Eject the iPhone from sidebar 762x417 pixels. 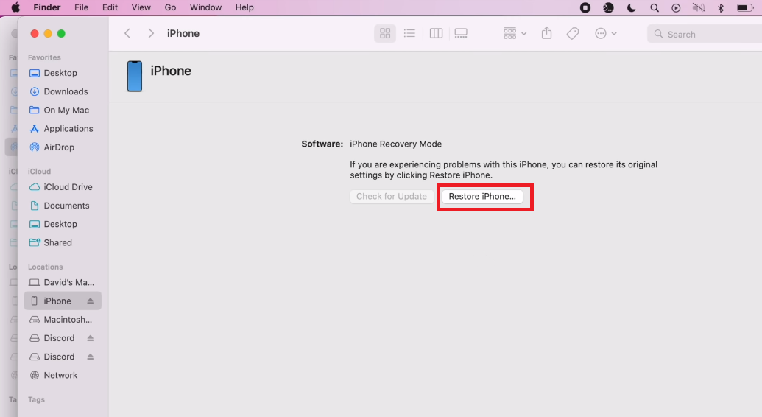click(x=91, y=301)
